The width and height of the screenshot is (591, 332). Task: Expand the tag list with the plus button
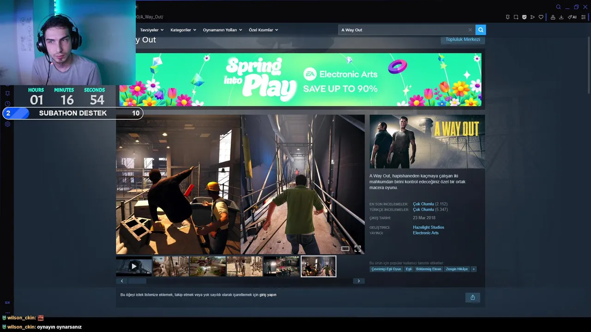tap(473, 269)
